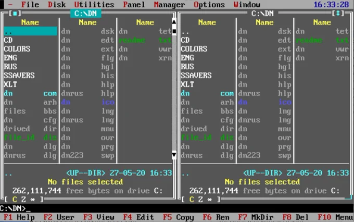Select dn.com in the right panel
This screenshot has height=222, width=354.
[207, 93]
